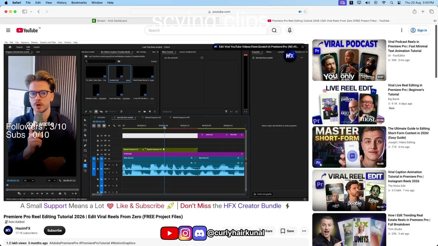The height and width of the screenshot is (246, 438).
Task: Click the YouTube search magnifier button
Action: (x=274, y=30)
